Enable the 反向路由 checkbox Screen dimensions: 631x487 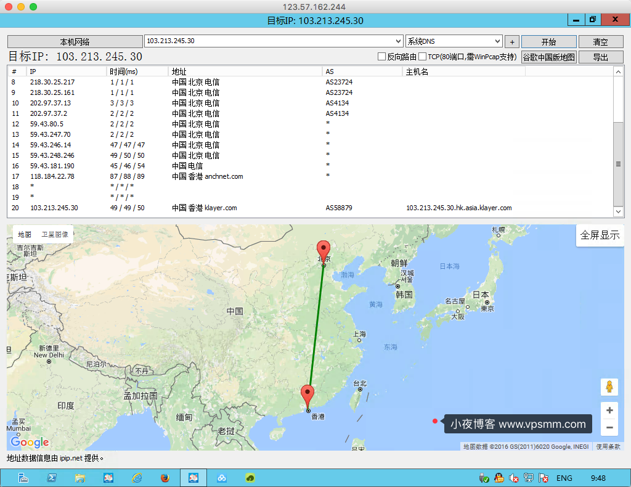381,57
